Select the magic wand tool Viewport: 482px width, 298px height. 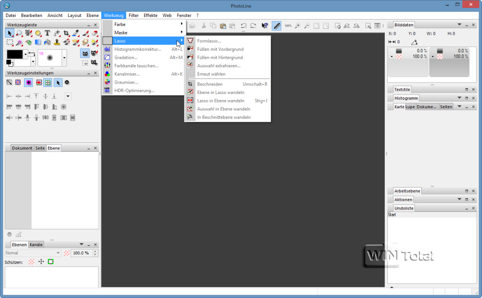tap(19, 42)
